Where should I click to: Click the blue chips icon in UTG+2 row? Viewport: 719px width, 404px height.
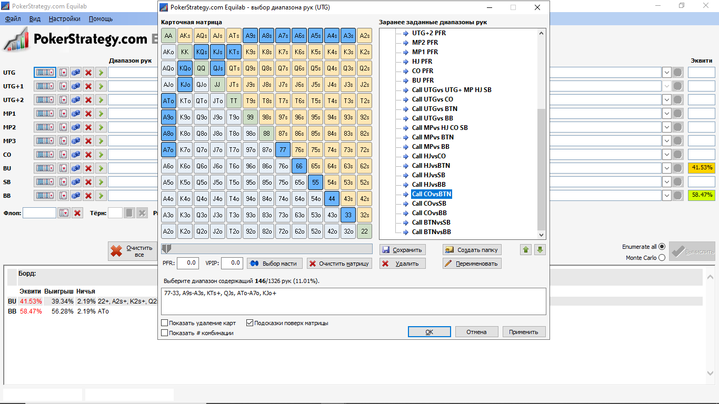(x=76, y=99)
